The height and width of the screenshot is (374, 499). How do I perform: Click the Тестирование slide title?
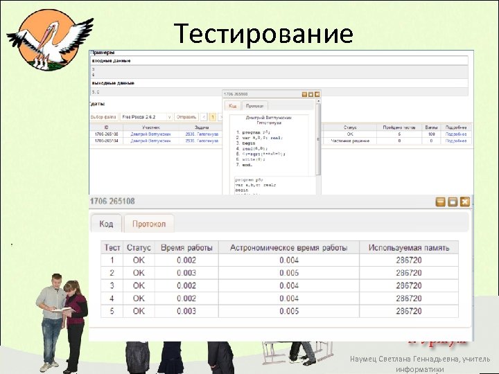coord(263,33)
